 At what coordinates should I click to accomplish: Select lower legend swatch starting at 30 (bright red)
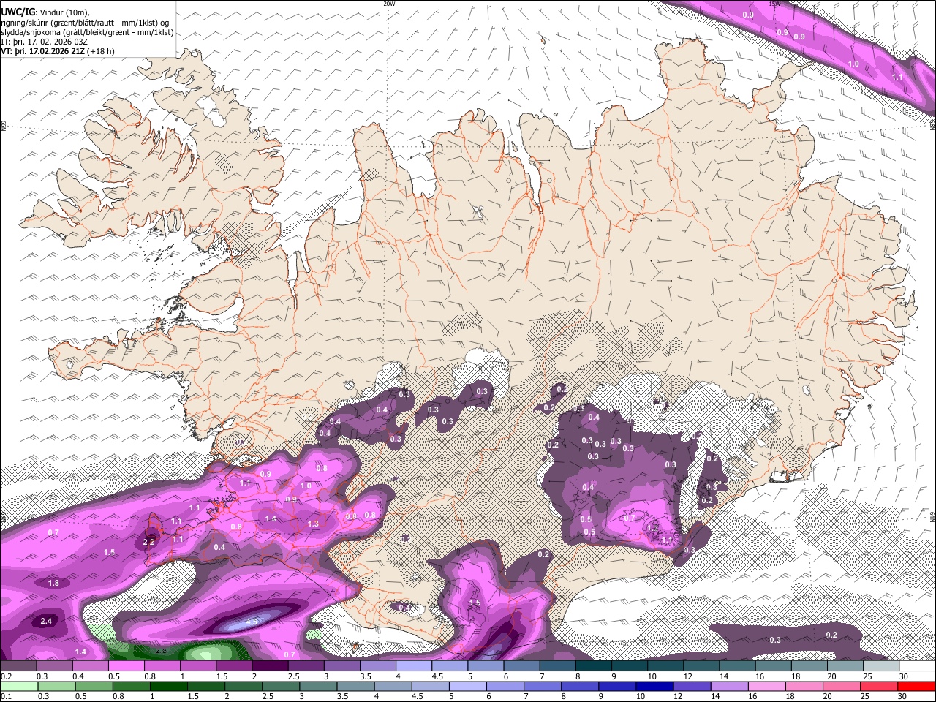pyautogui.click(x=917, y=686)
